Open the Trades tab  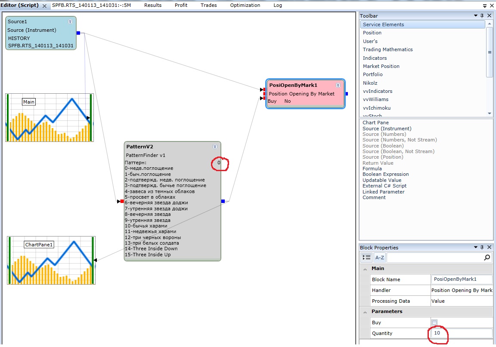[209, 5]
